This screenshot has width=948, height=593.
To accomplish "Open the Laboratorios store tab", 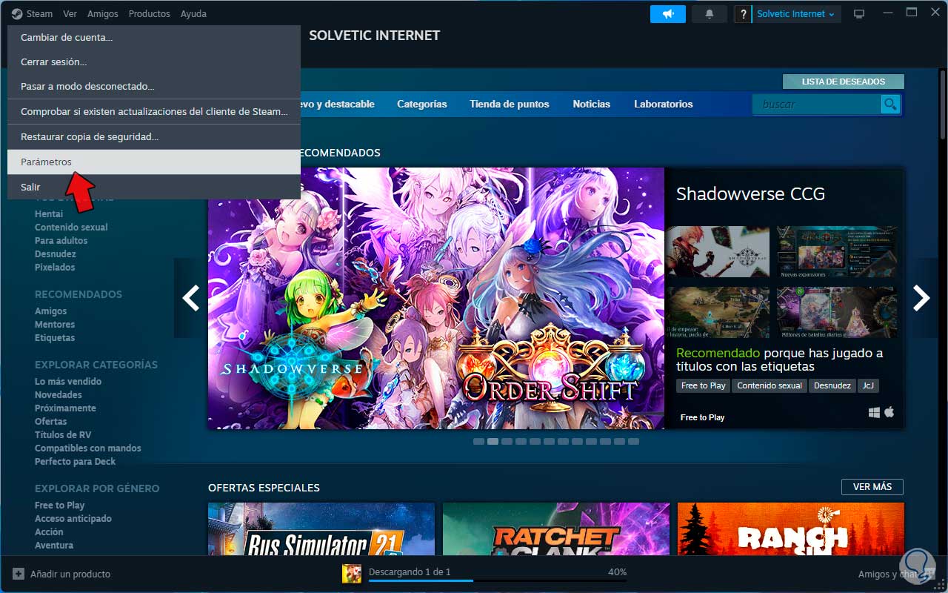I will (x=664, y=105).
